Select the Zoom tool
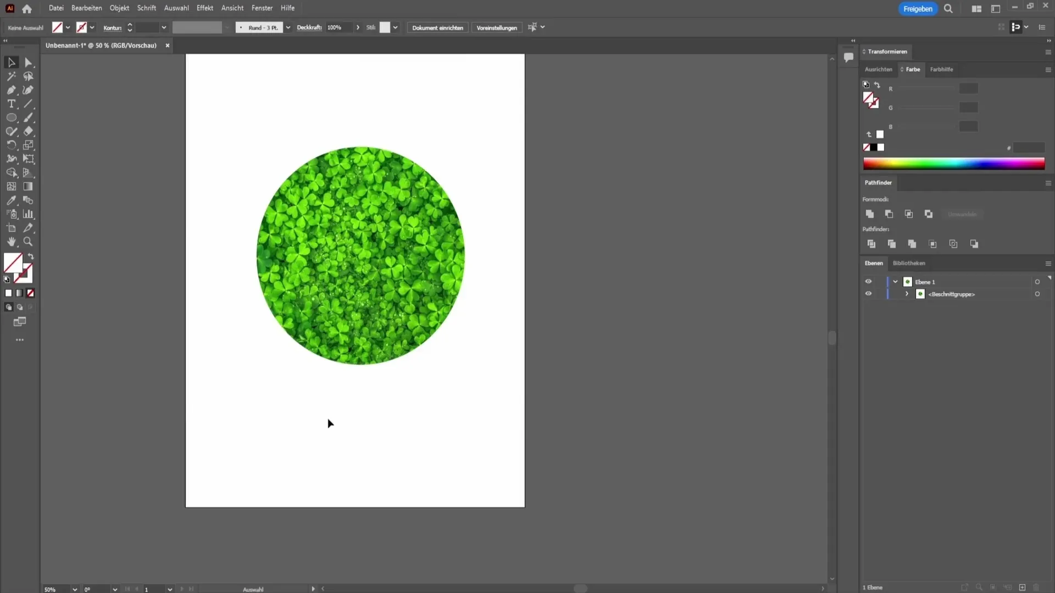The width and height of the screenshot is (1055, 593). pyautogui.click(x=29, y=242)
